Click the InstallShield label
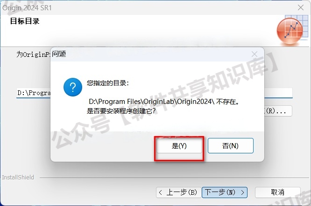 point(18,177)
